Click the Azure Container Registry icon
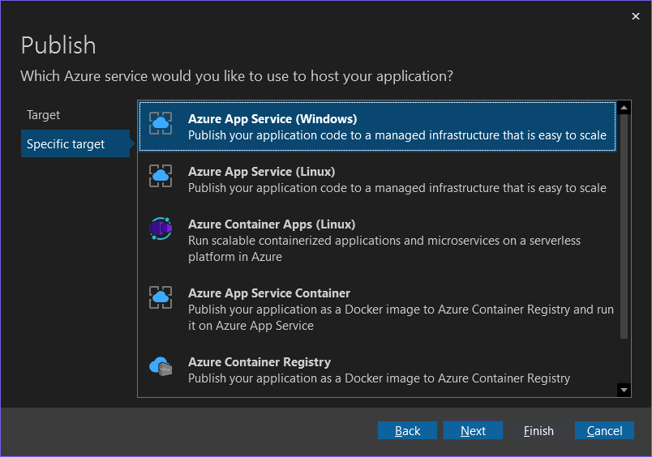Screen dimensions: 652x457 pos(161,366)
